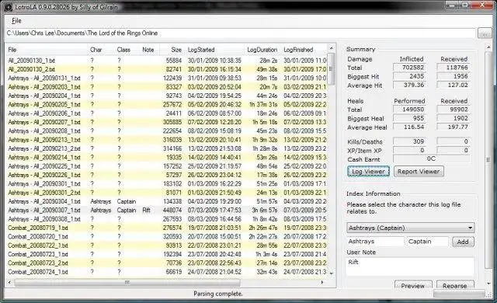The width and height of the screenshot is (497, 303).
Task: Click the file list scroll down arrow
Action: click(x=331, y=273)
